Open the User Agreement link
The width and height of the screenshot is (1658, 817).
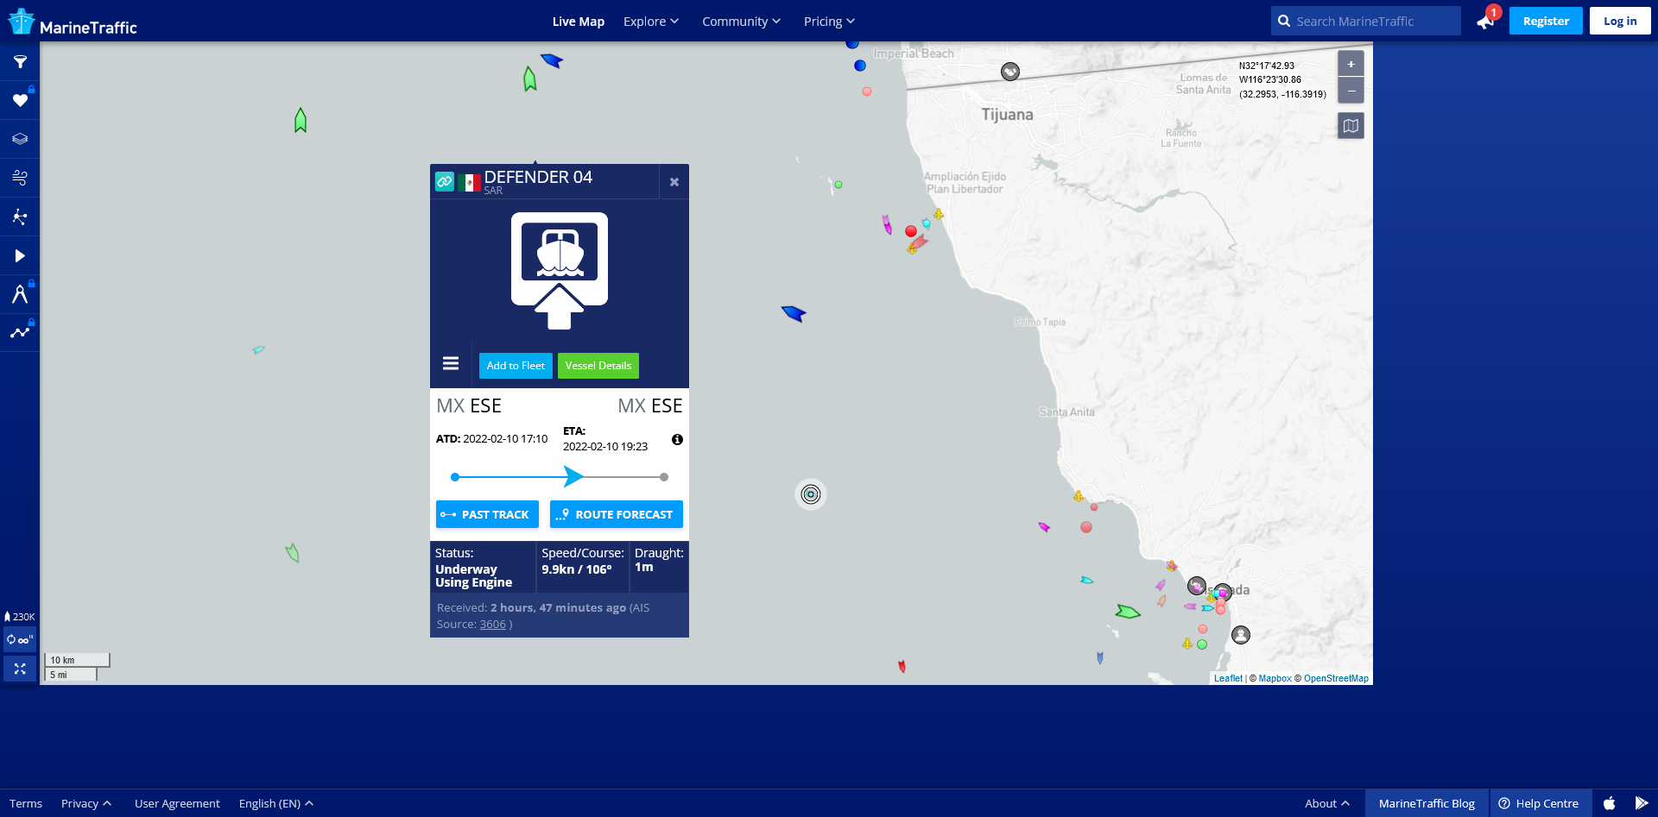[x=177, y=803]
